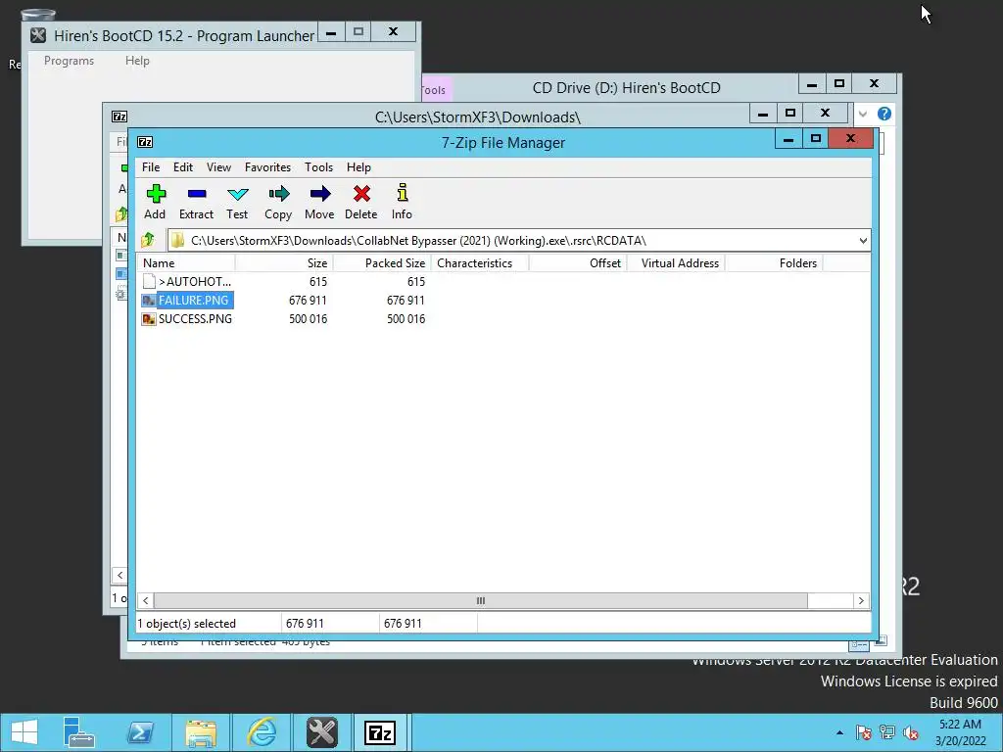Image resolution: width=1003 pixels, height=752 pixels.
Task: Minimize the Hiren's BootCD Program Launcher window
Action: click(331, 32)
